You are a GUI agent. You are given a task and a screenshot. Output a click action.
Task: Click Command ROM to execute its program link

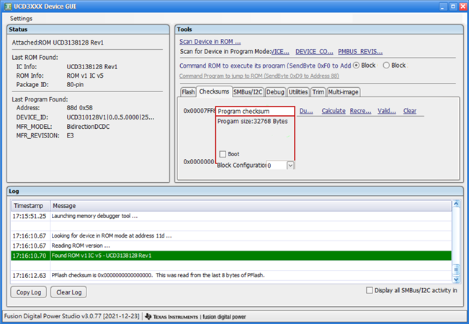[x=265, y=66]
